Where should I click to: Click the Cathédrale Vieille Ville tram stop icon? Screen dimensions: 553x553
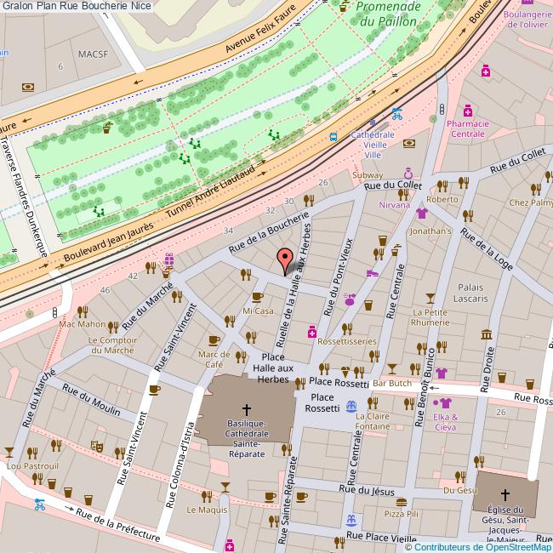(x=333, y=136)
